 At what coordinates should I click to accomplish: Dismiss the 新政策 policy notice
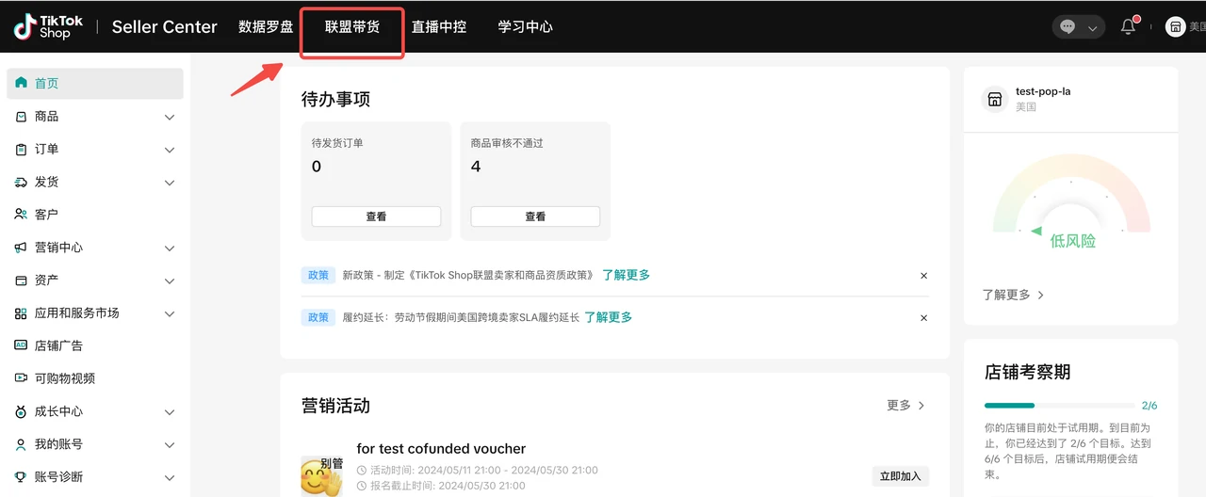923,276
